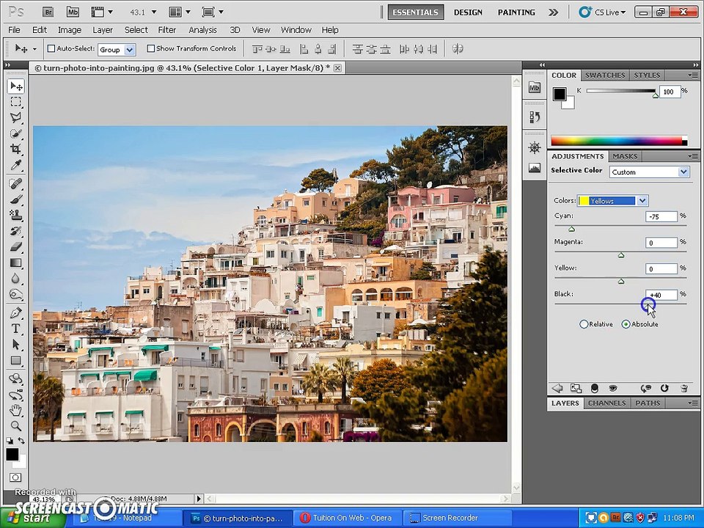Viewport: 704px width, 528px height.
Task: Enable the Auto-Select checkbox
Action: [51, 48]
